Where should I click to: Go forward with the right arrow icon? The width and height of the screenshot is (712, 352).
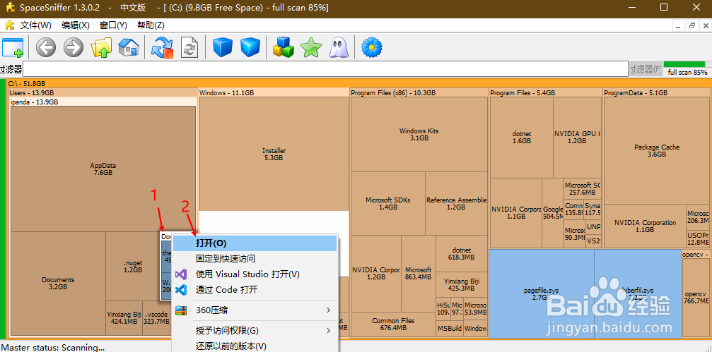[73, 47]
